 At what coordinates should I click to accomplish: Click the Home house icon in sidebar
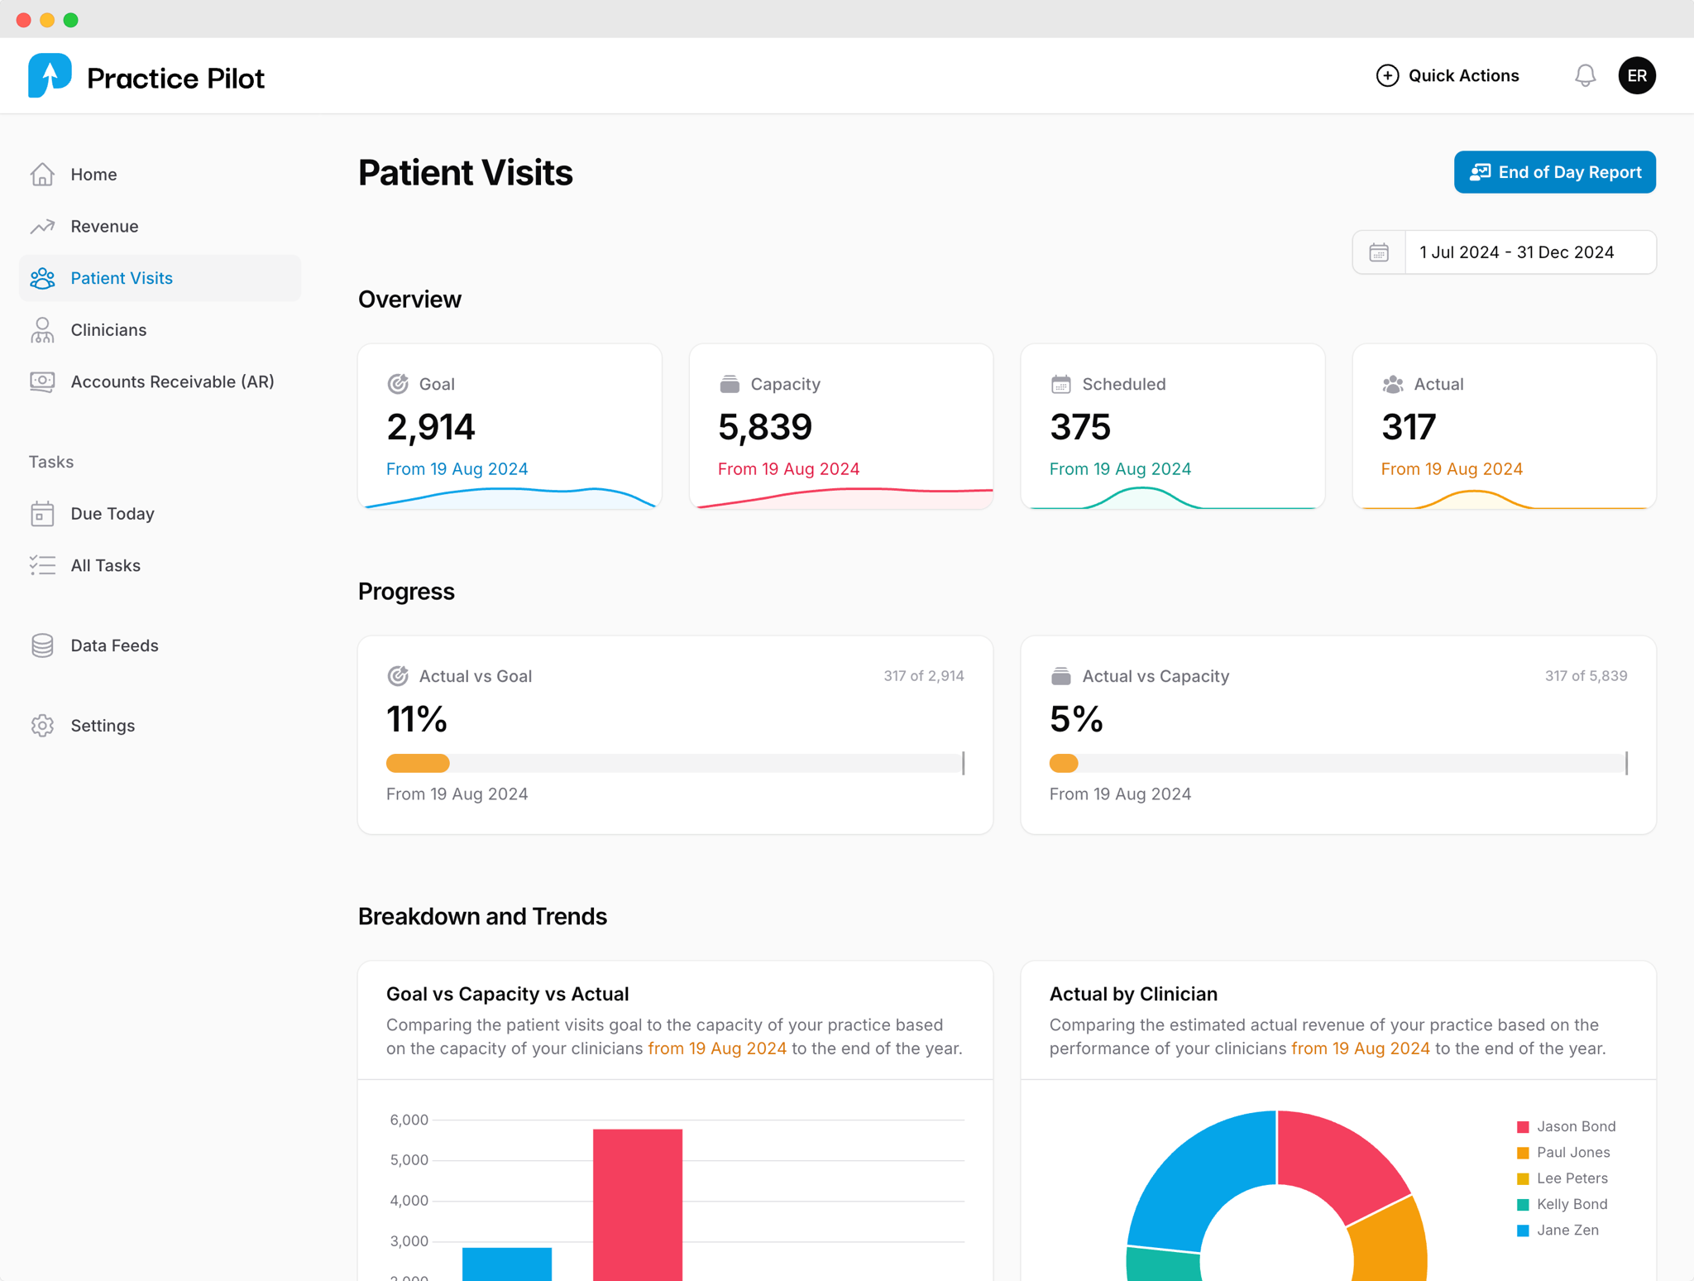[x=42, y=175]
